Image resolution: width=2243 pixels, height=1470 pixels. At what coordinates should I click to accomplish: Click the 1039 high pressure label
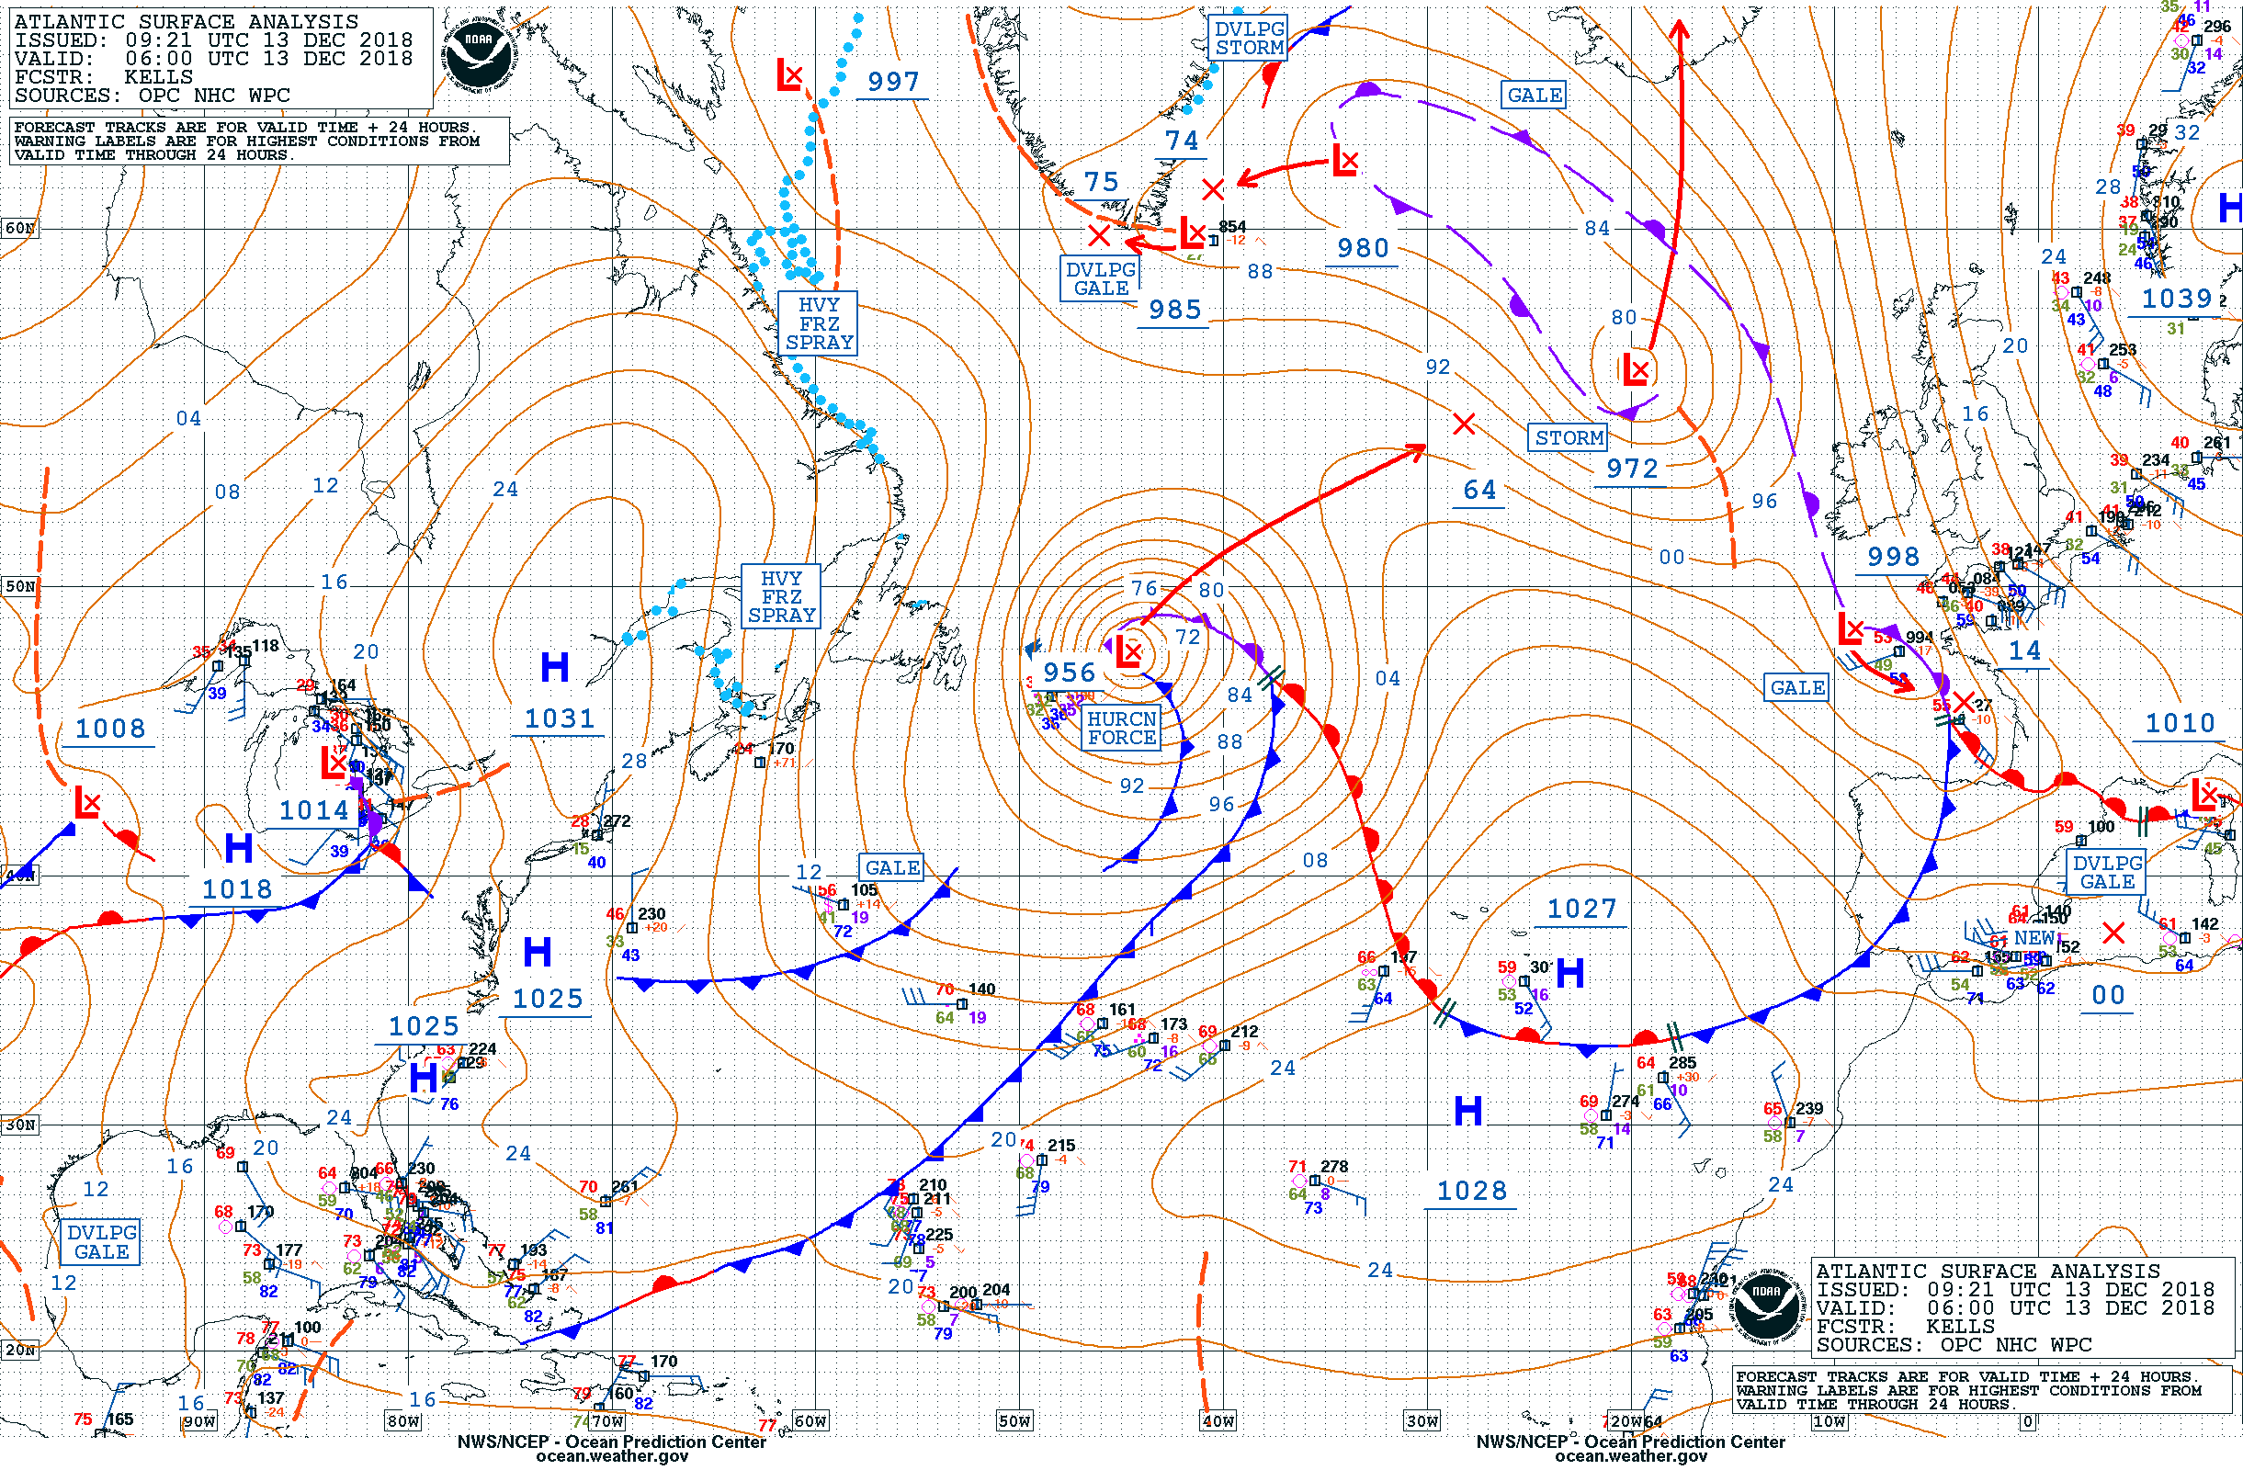[x=2176, y=299]
